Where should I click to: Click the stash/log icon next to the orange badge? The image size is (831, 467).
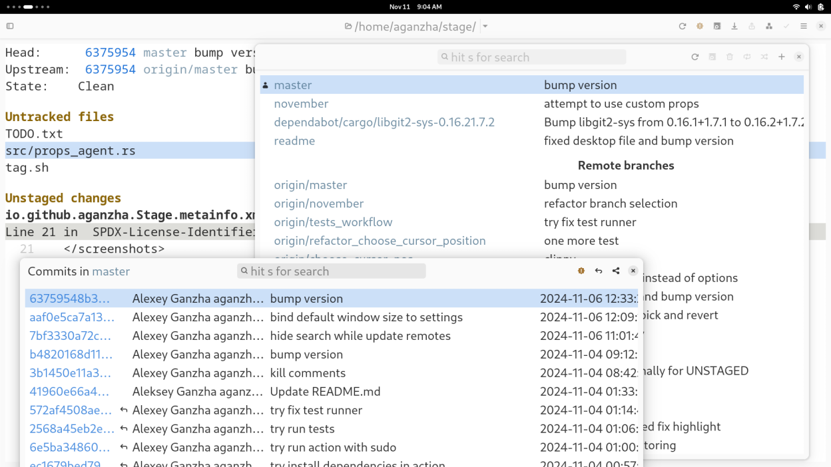click(x=717, y=27)
